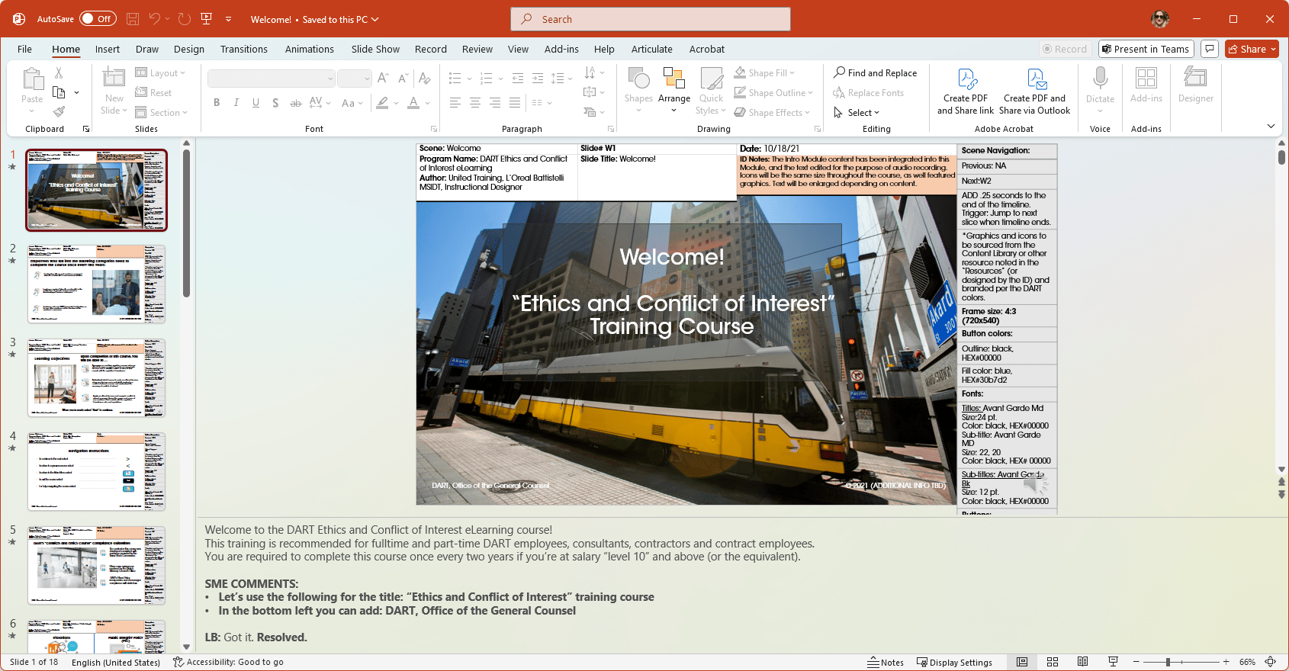The image size is (1289, 671).
Task: Toggle Italic formatting
Action: [236, 103]
